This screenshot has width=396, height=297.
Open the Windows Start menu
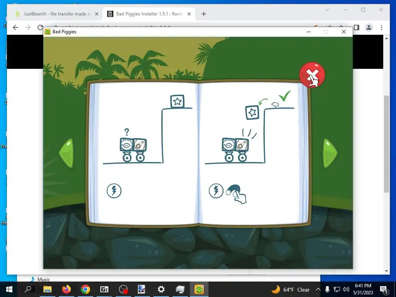(x=9, y=289)
